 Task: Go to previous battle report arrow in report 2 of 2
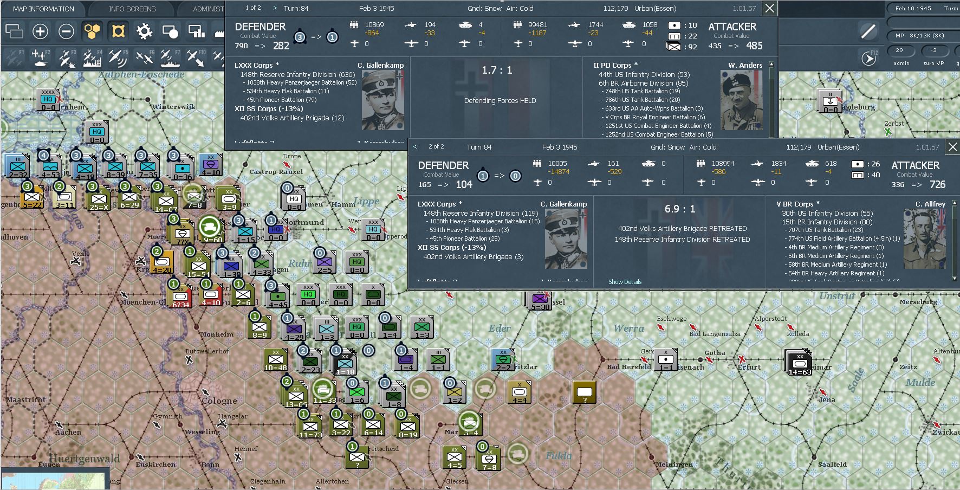[x=415, y=147]
